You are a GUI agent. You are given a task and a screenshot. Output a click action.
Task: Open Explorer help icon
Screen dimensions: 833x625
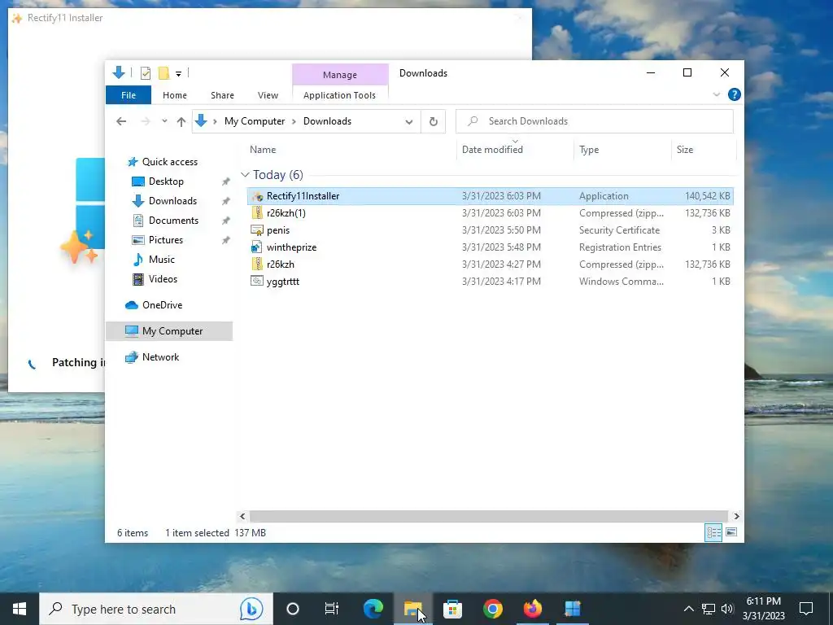pyautogui.click(x=735, y=94)
